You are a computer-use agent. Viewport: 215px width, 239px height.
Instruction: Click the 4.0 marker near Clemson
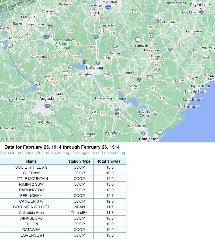[x=7, y=29]
